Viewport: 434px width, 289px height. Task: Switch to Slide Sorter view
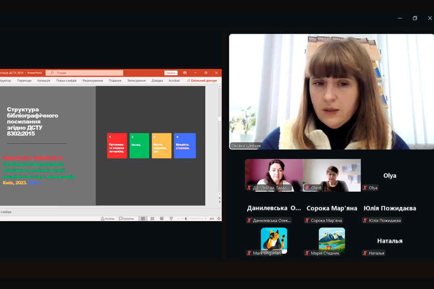point(152,219)
